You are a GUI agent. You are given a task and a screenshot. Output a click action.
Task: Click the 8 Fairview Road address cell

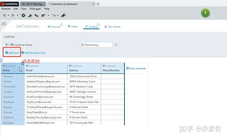(x=84, y=117)
